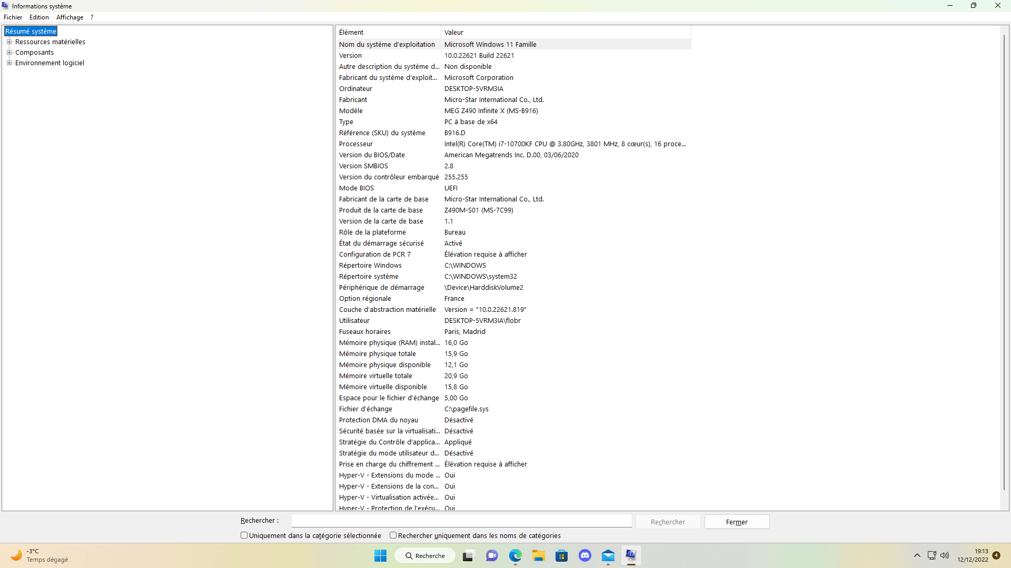The height and width of the screenshot is (568, 1011).
Task: Open Microsoft Store taskbar icon
Action: (x=561, y=555)
